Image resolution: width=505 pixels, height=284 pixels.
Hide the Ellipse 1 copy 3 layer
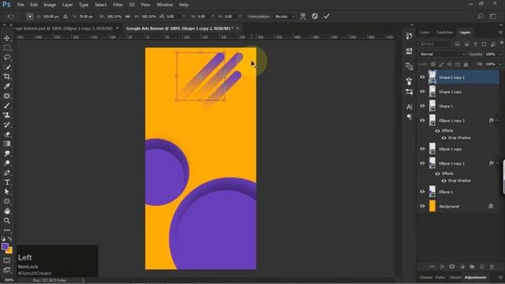point(422,121)
